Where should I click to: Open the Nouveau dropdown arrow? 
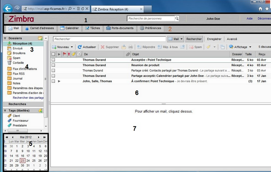(x=72, y=47)
